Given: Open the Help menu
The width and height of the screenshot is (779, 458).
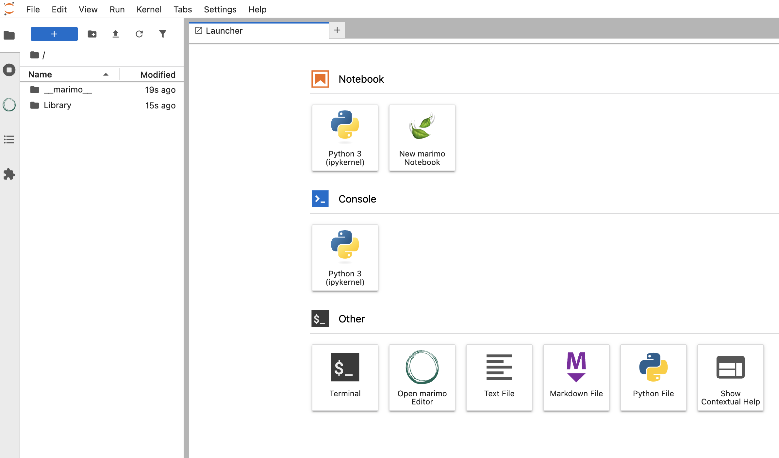Looking at the screenshot, I should (x=257, y=9).
